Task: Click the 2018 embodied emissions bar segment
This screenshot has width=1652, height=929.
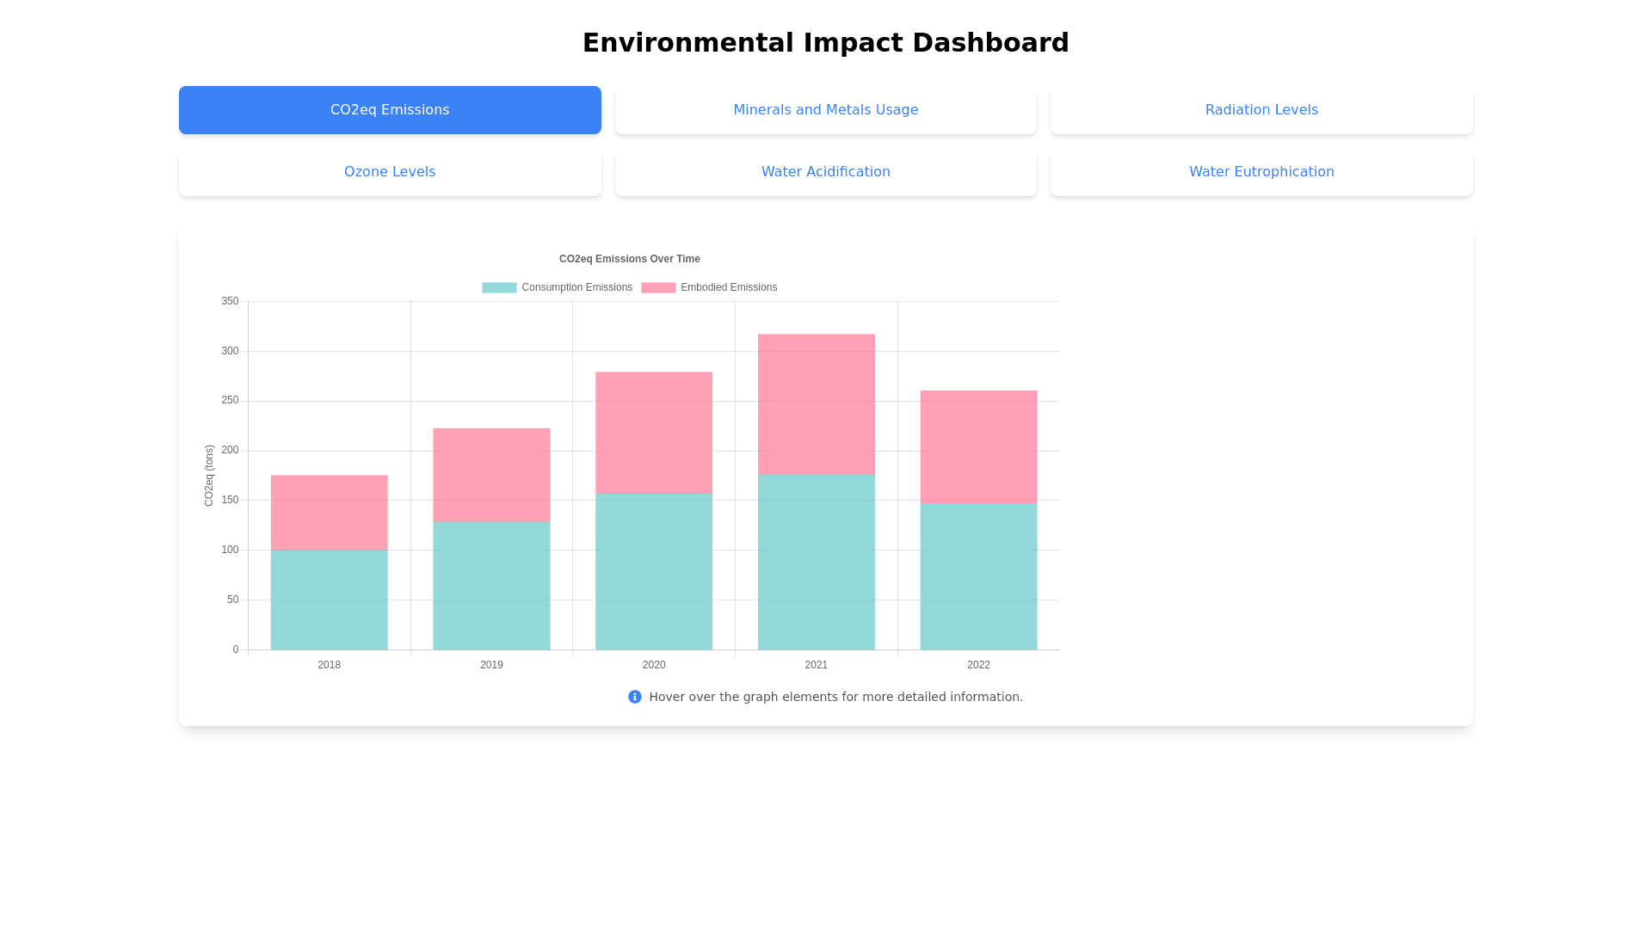Action: (329, 513)
